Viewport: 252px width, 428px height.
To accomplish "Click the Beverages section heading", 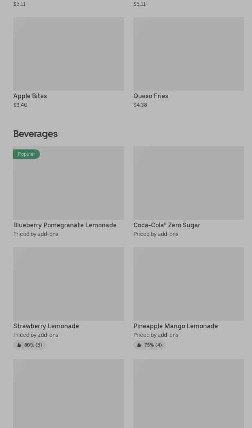I will coord(35,134).
